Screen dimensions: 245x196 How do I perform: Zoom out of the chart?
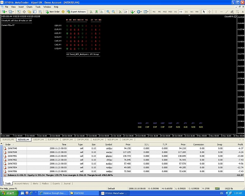[113, 12]
